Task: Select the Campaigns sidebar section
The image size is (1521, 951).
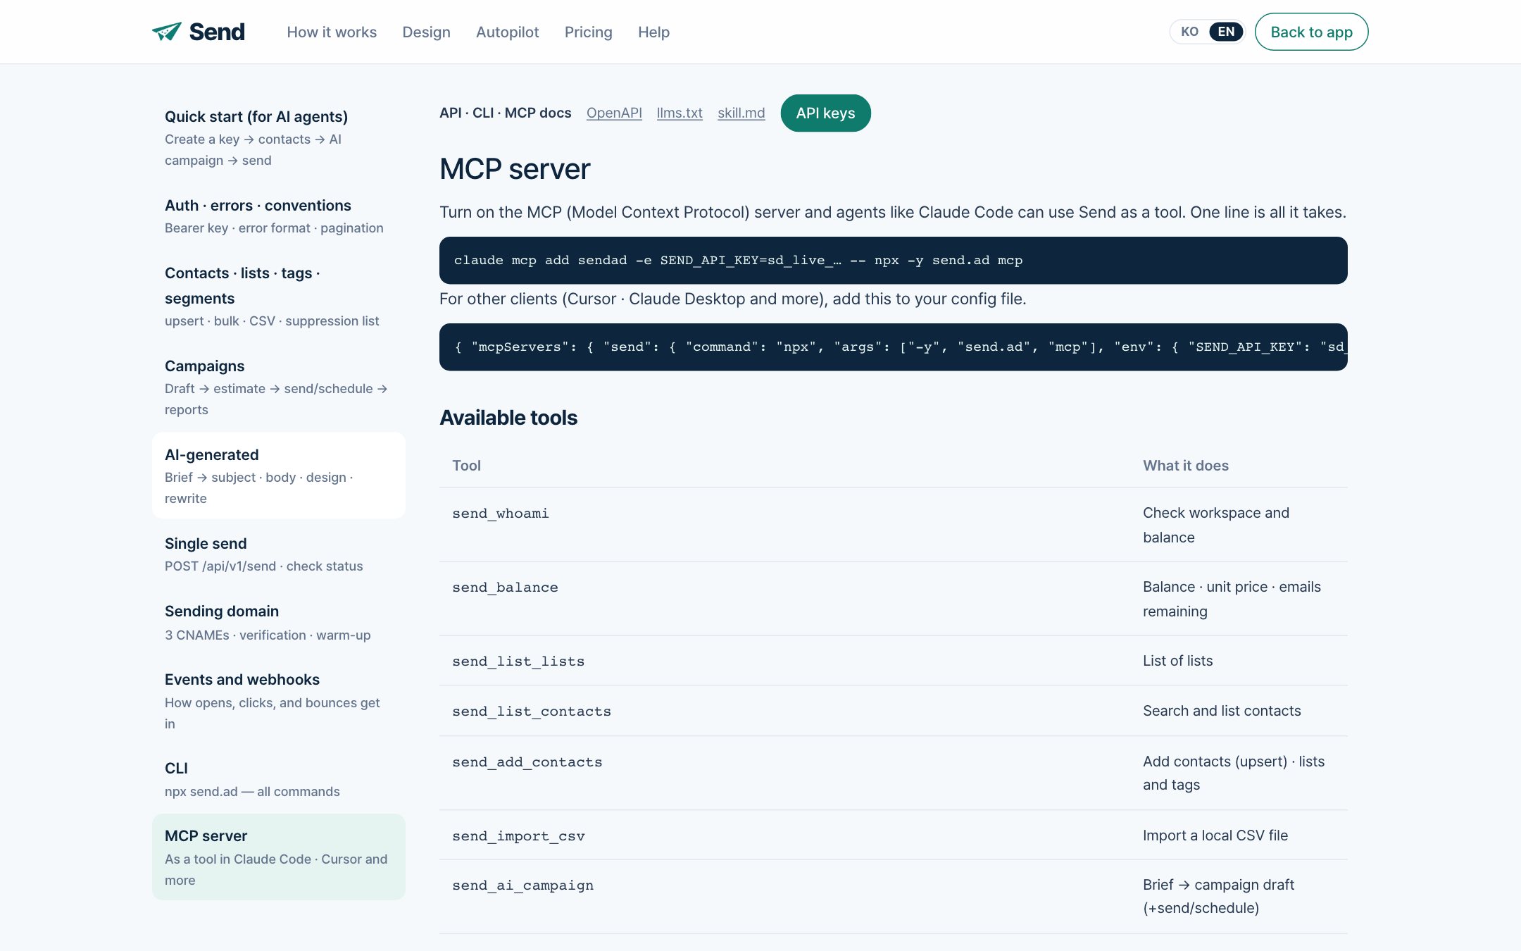Action: tap(279, 387)
